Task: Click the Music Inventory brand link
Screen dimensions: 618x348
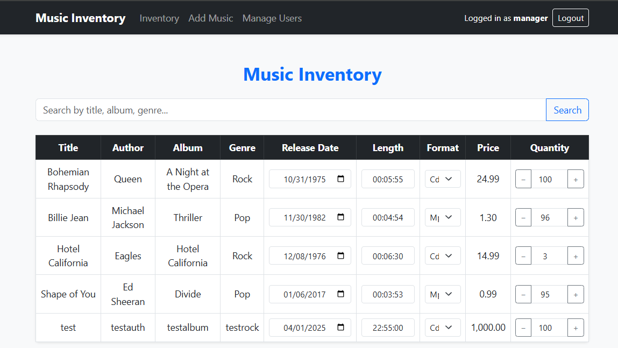Action: pos(80,18)
